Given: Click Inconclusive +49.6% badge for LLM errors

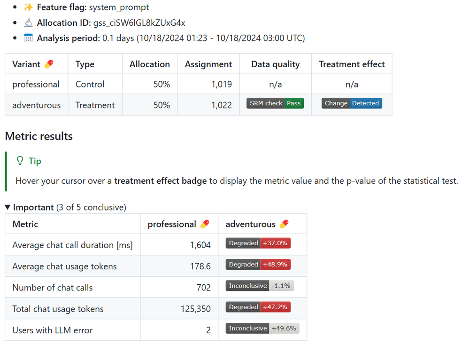Looking at the screenshot, I should tap(262, 328).
